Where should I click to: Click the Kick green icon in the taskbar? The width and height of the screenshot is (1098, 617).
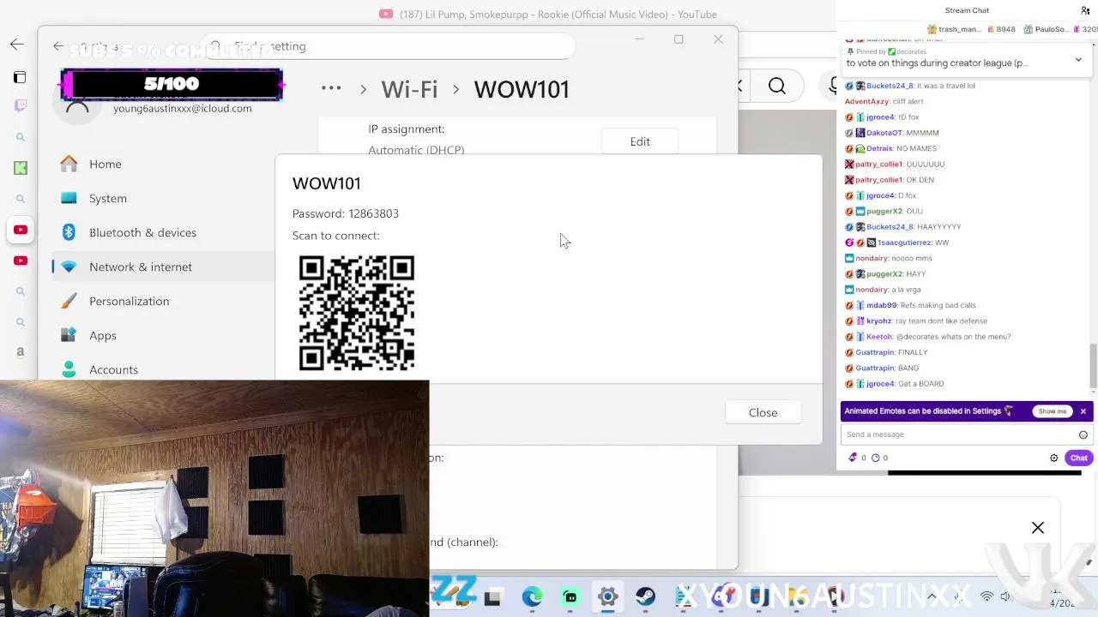click(570, 597)
